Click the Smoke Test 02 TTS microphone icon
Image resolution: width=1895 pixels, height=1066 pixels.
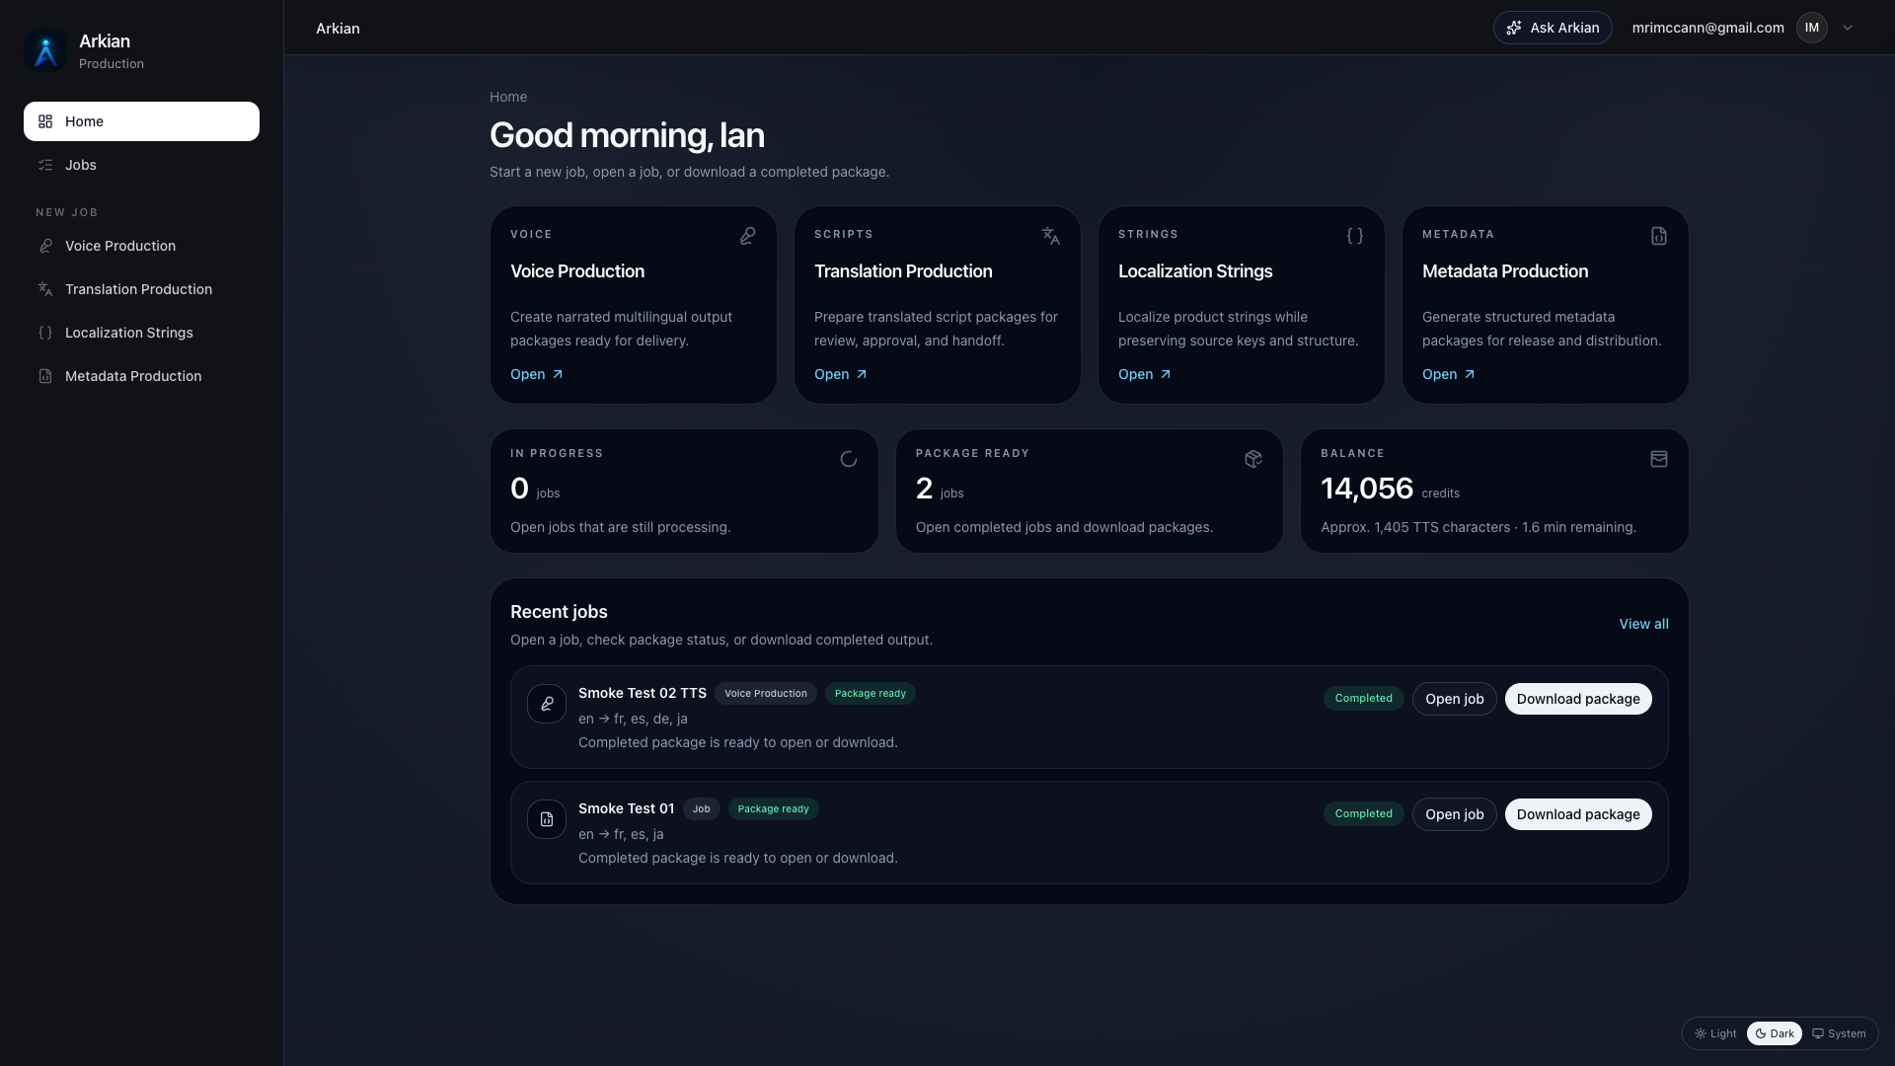pos(547,704)
